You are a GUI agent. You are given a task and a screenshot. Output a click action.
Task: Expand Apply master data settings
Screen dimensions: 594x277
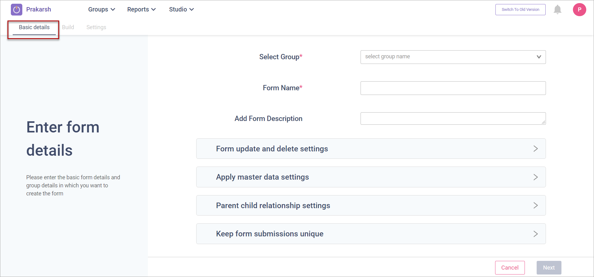pyautogui.click(x=371, y=177)
